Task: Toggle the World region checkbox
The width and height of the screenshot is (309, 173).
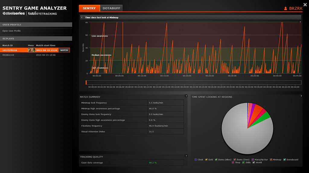Action: click(x=254, y=162)
